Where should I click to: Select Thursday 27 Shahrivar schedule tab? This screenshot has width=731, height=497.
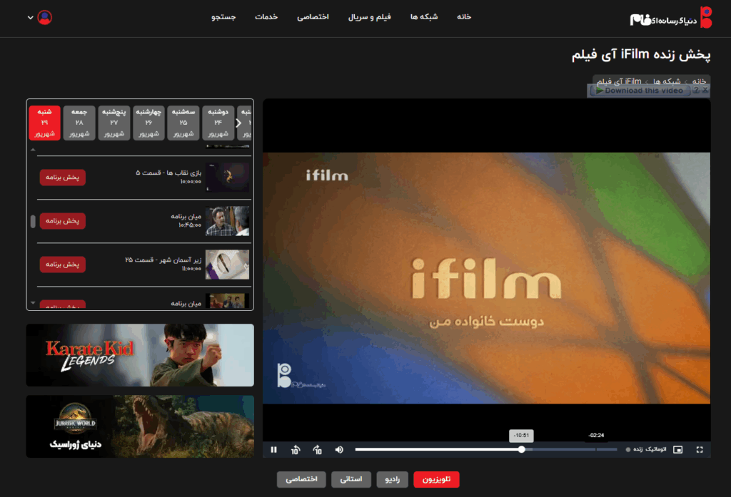tap(114, 123)
